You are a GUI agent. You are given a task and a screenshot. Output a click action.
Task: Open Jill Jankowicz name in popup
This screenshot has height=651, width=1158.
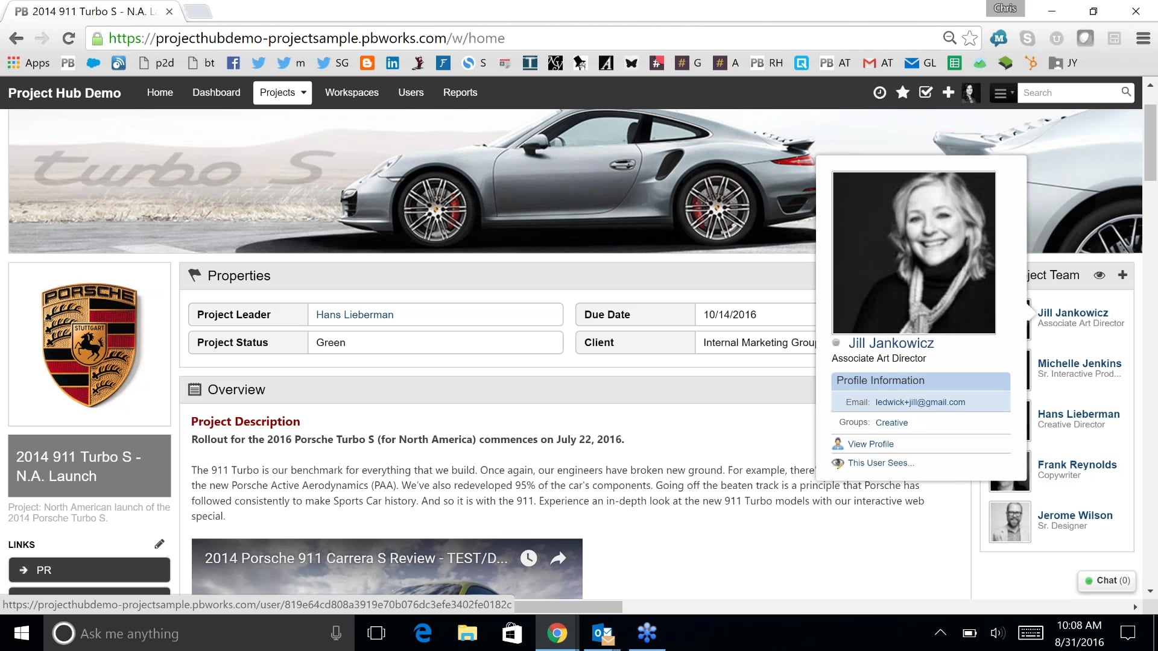pyautogui.click(x=891, y=343)
